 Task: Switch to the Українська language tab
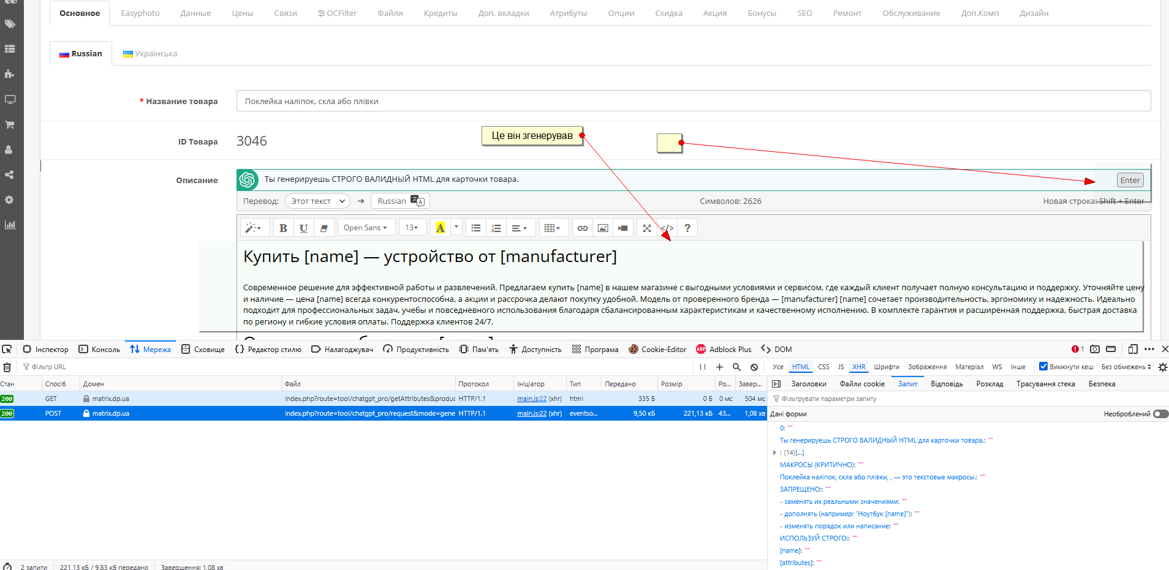(x=150, y=54)
